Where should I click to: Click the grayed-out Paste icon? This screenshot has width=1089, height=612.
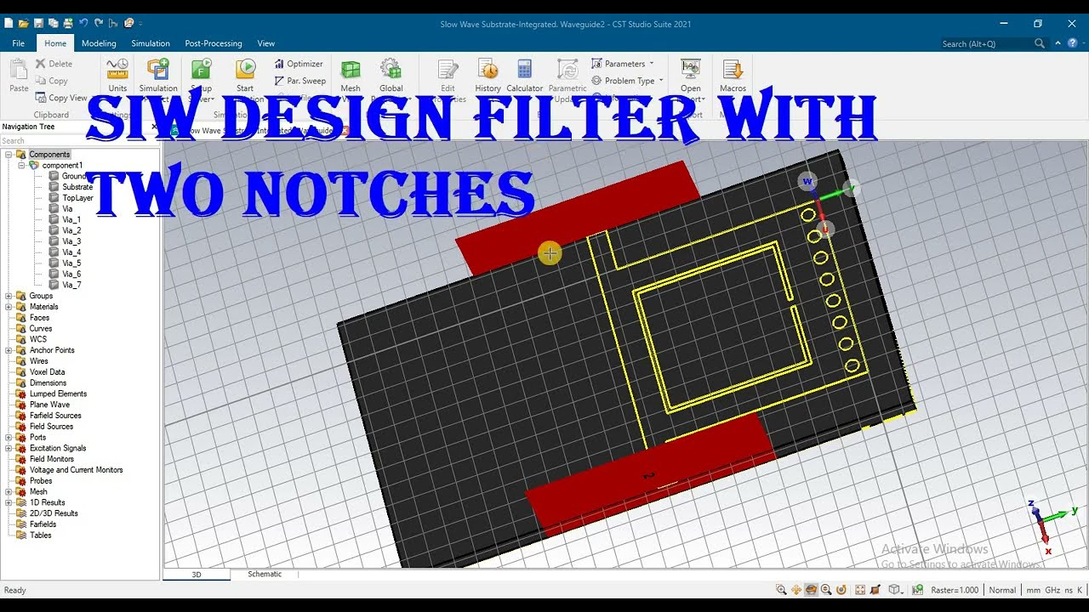click(19, 70)
